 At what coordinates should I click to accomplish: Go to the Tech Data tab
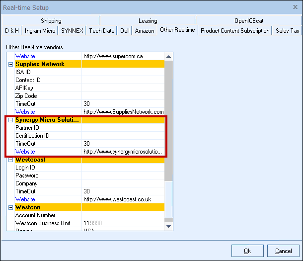102,31
